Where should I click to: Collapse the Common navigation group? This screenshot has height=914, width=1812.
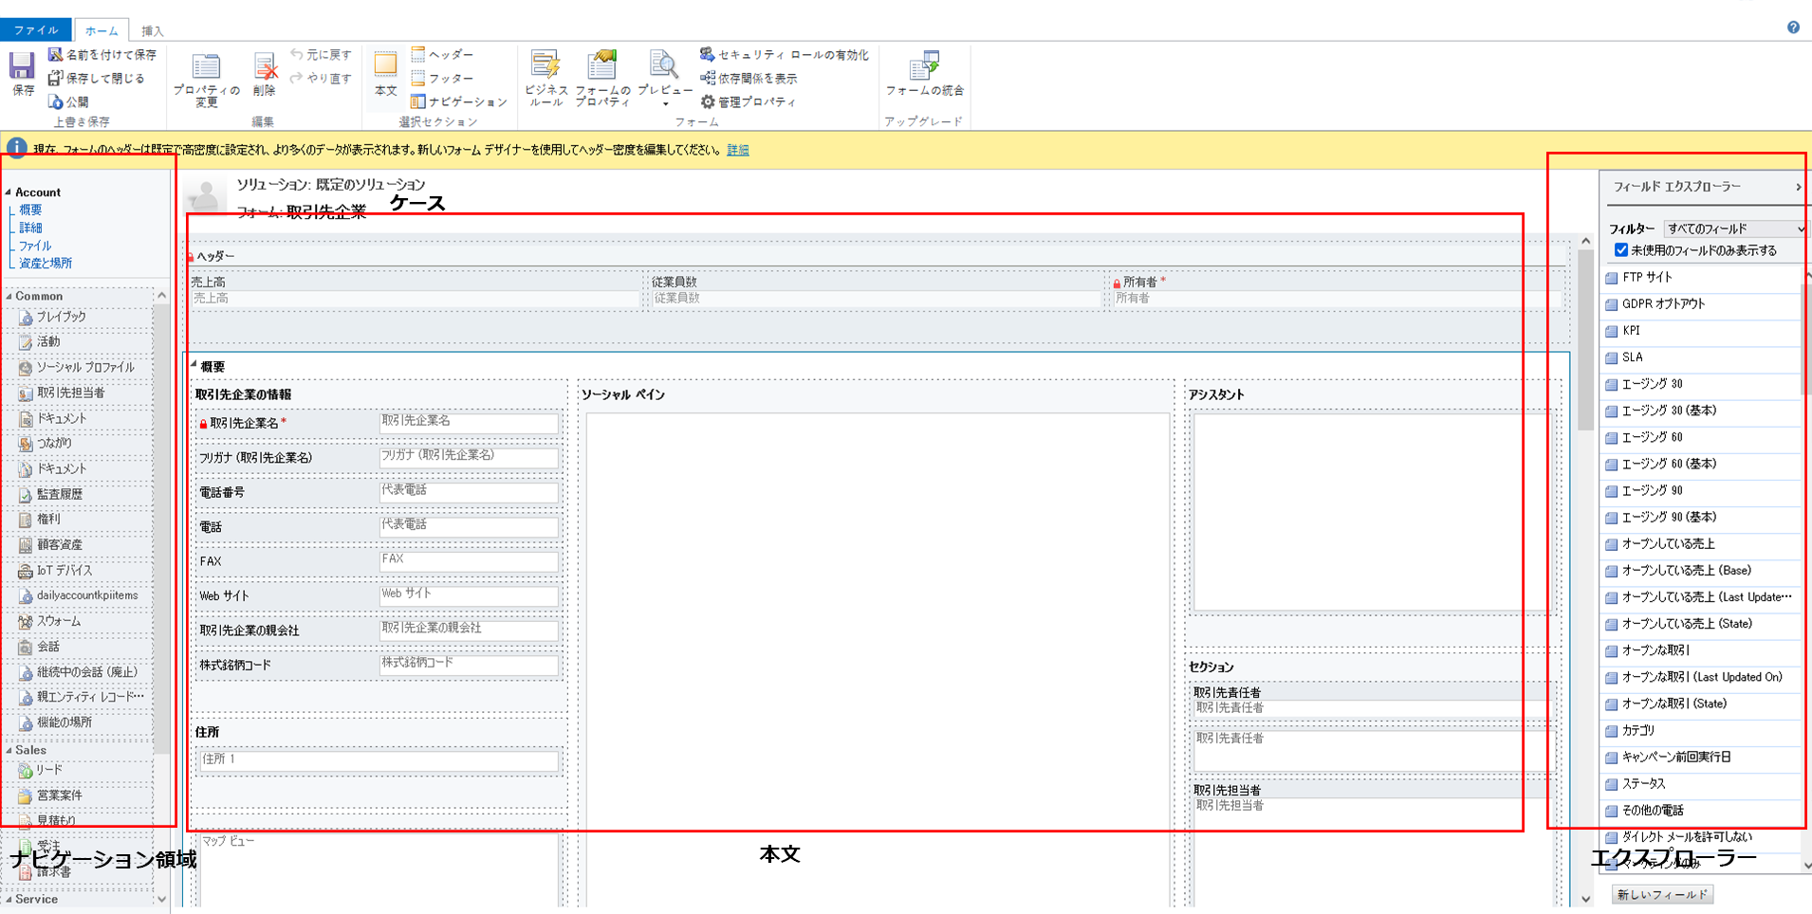[9, 297]
